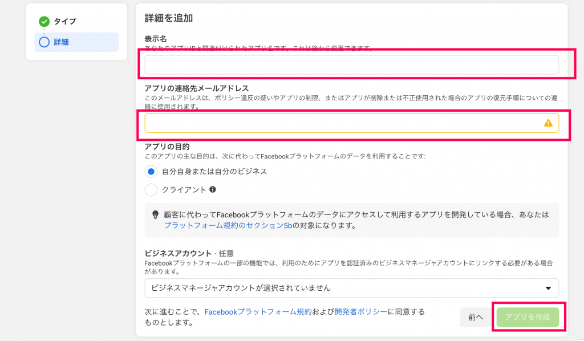
Task: Click the アプリを作成 button
Action: 528,317
